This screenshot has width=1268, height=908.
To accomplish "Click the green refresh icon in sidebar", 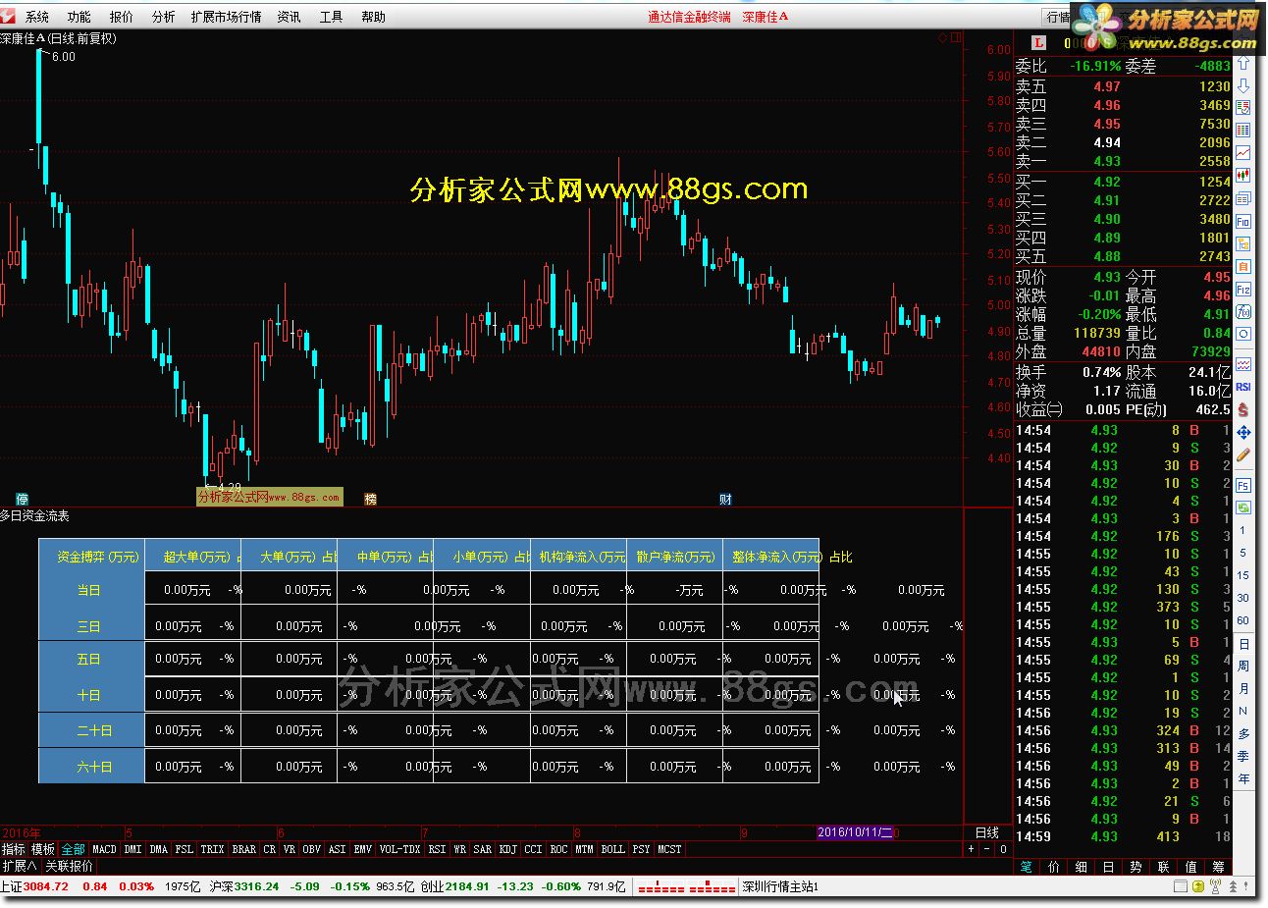I will click(x=1243, y=507).
